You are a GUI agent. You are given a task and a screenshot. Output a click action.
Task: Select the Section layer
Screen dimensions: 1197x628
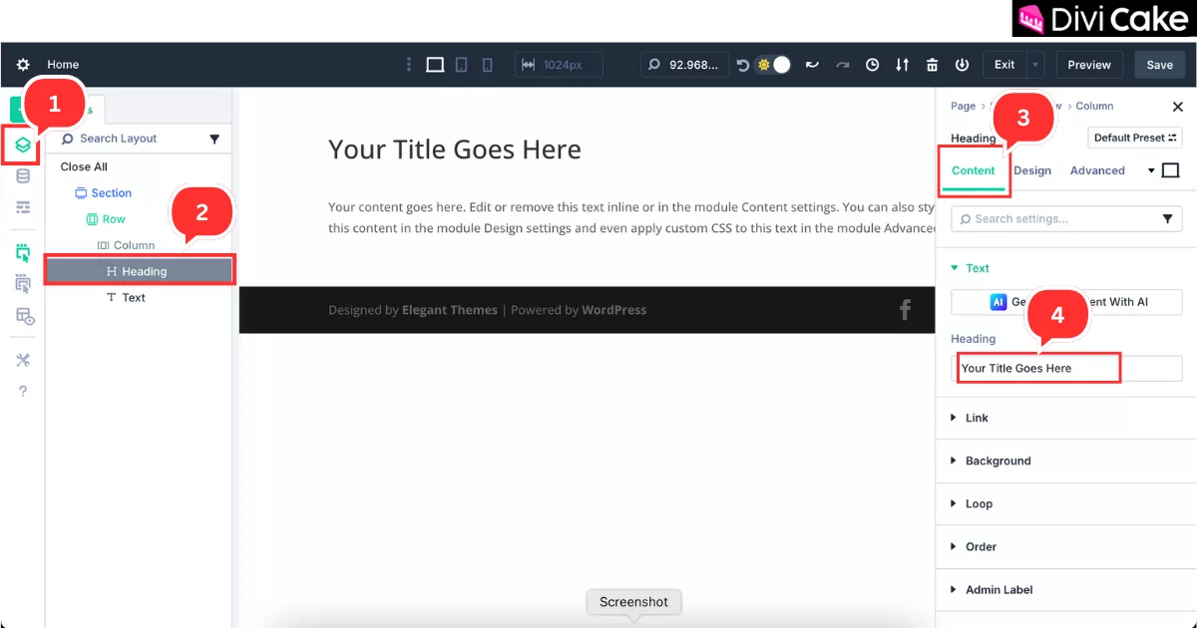103,193
